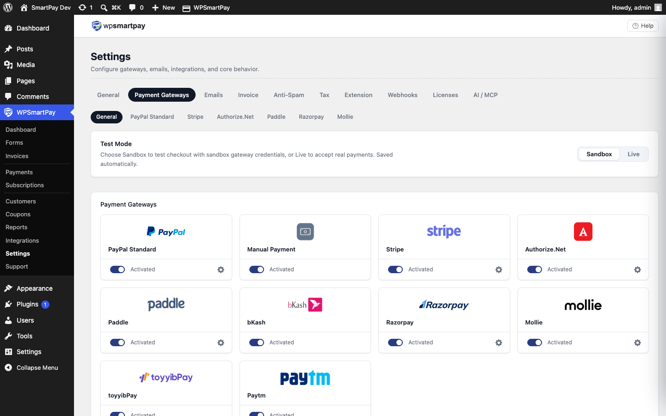Click the WordPress logo in admin bar
The width and height of the screenshot is (666, 416).
tap(8, 7)
